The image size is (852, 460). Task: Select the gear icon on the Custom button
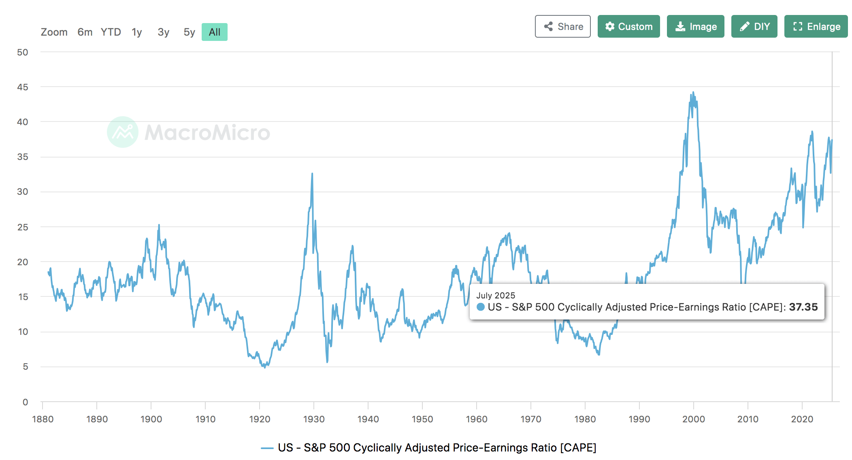point(610,26)
